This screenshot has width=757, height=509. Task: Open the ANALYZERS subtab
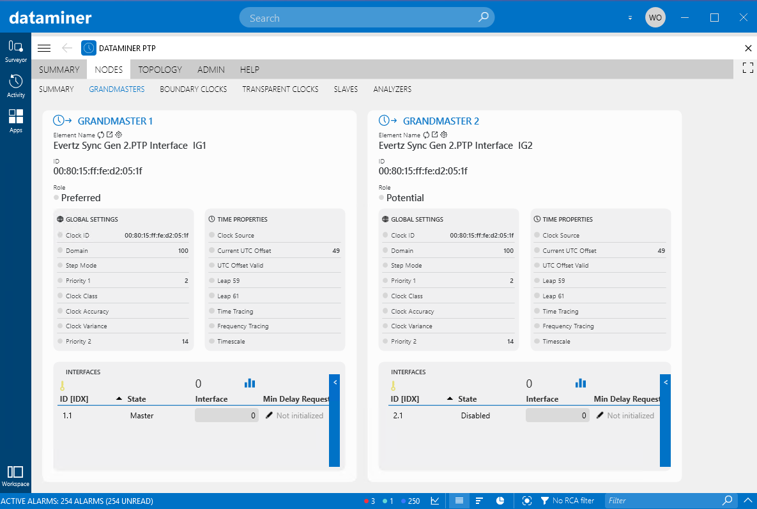[x=392, y=89]
